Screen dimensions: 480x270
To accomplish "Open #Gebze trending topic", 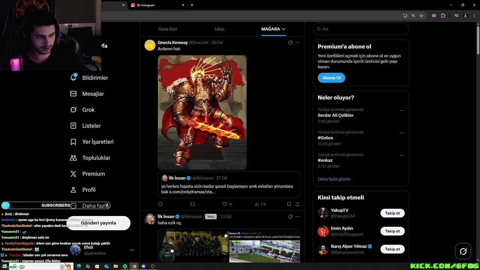I will 325,138.
